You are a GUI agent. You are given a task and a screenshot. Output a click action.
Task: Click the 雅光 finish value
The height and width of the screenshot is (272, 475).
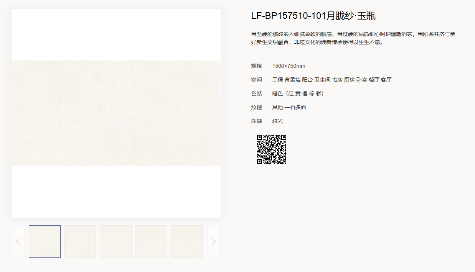click(278, 121)
